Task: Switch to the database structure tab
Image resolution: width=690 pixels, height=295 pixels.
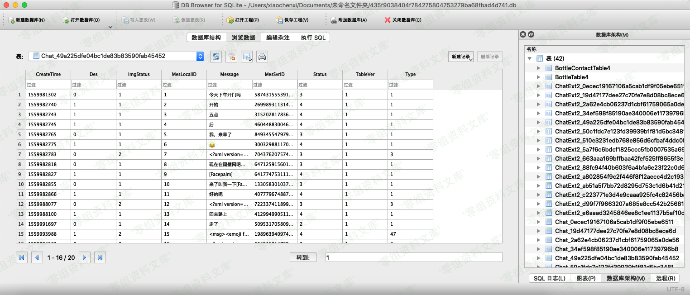Action: (x=206, y=38)
